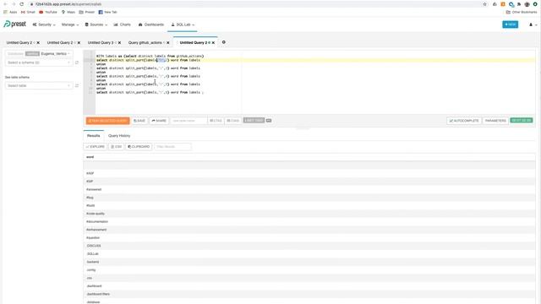Screen dimensions: 541x304
Task: Open query Parameters
Action: (x=495, y=121)
